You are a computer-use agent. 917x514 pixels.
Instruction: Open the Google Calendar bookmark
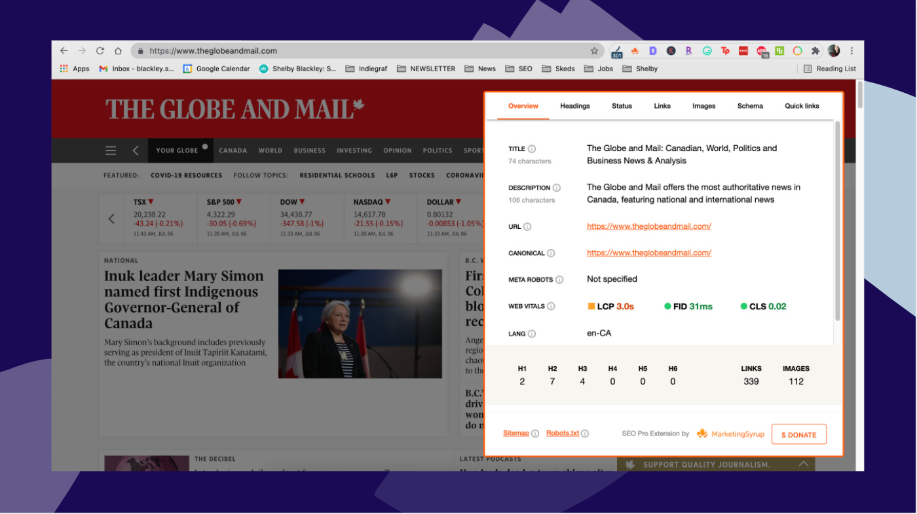click(x=216, y=69)
